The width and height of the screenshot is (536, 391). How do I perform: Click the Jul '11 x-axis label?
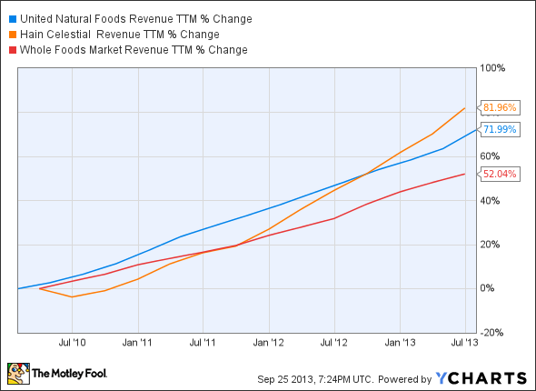[x=203, y=343]
